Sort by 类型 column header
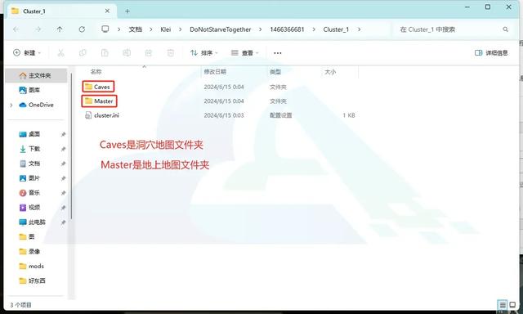The height and width of the screenshot is (314, 523). (x=275, y=71)
